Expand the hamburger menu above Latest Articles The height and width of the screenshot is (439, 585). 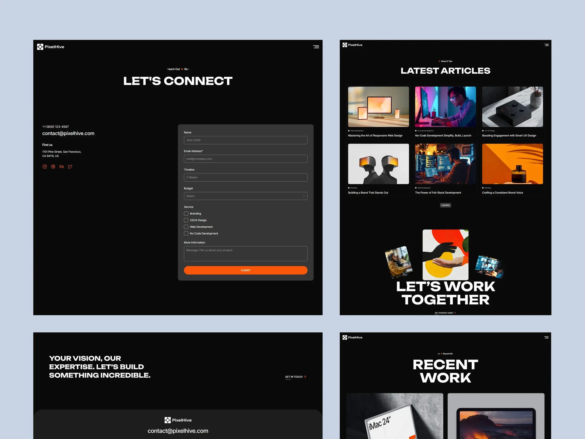tap(546, 45)
